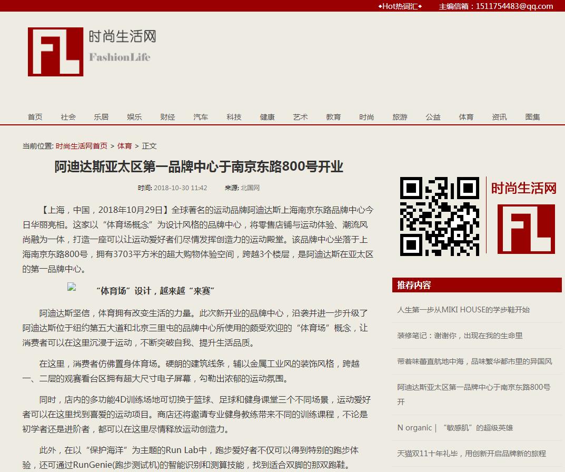Click the broken image icon in article
565x472 pixels.
pyautogui.click(x=71, y=287)
